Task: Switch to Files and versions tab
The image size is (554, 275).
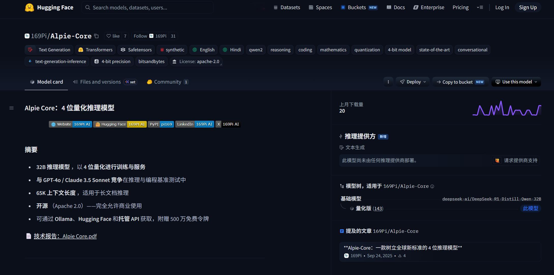Action: tap(100, 82)
